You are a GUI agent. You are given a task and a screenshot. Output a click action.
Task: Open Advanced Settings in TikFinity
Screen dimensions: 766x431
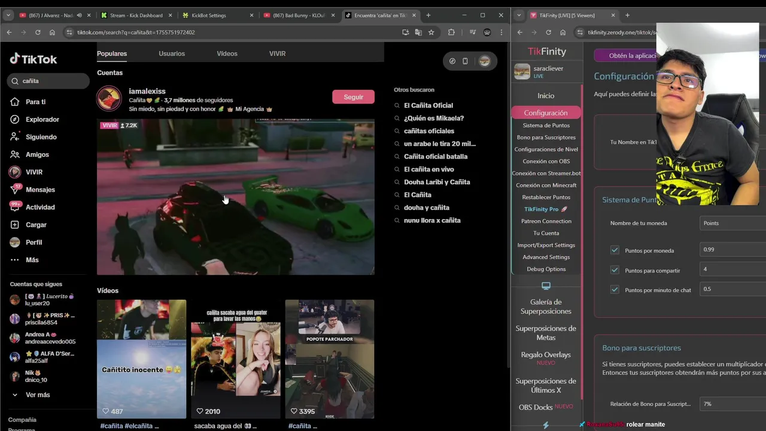click(546, 257)
